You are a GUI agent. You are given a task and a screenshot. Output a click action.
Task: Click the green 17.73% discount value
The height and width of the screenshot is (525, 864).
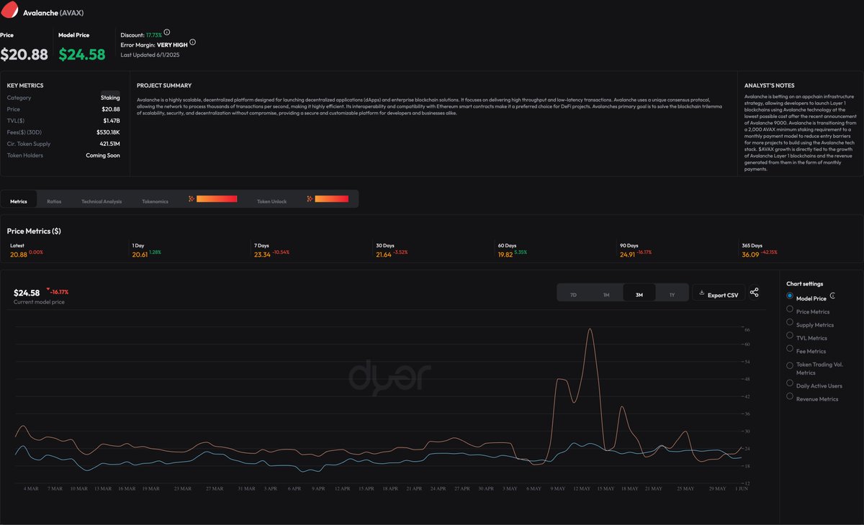click(154, 34)
